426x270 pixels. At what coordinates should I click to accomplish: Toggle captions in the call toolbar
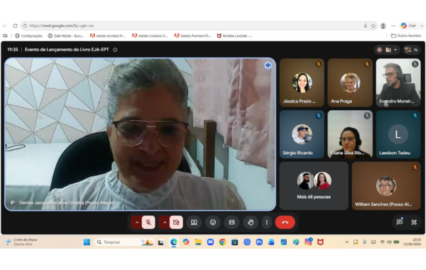(231, 222)
